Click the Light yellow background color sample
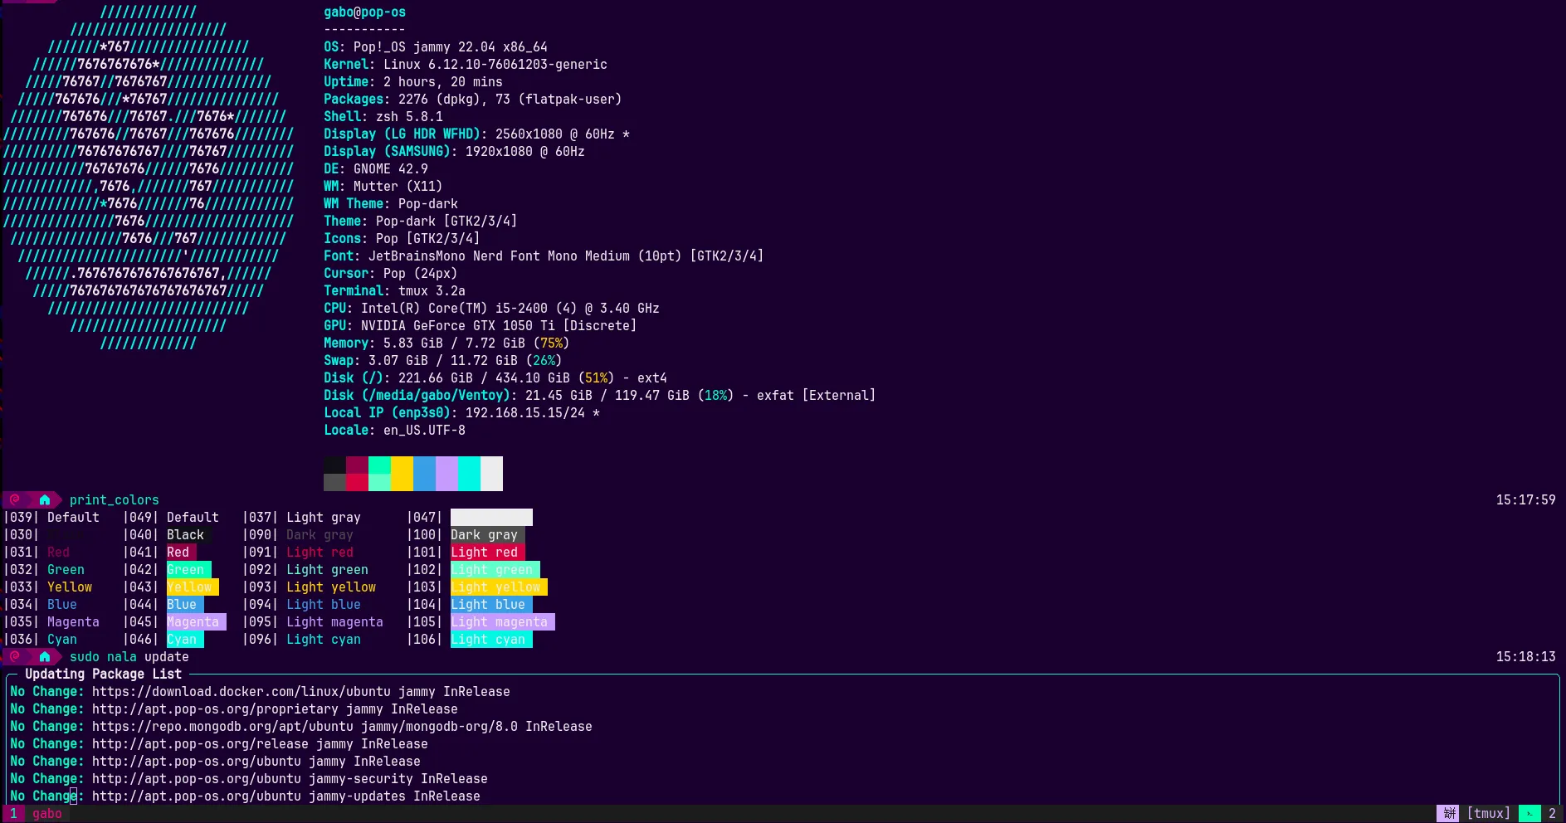 point(498,587)
